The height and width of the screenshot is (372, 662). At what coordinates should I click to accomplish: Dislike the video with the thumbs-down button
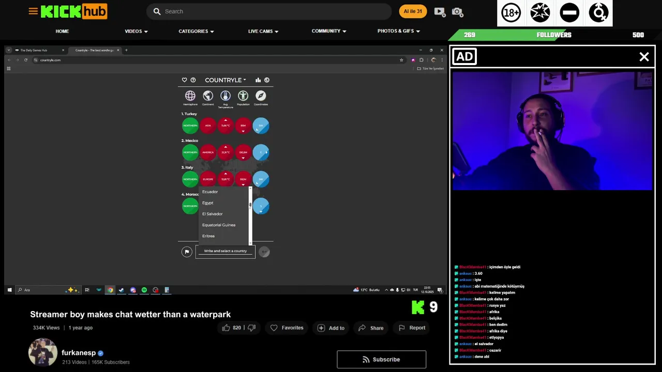point(252,328)
